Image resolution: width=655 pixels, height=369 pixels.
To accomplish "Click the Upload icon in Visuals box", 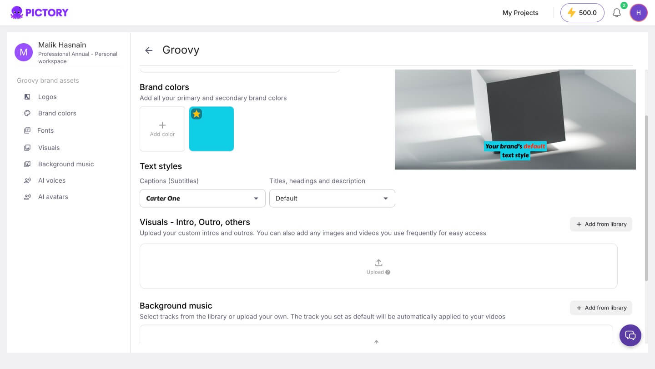I will click(x=378, y=263).
